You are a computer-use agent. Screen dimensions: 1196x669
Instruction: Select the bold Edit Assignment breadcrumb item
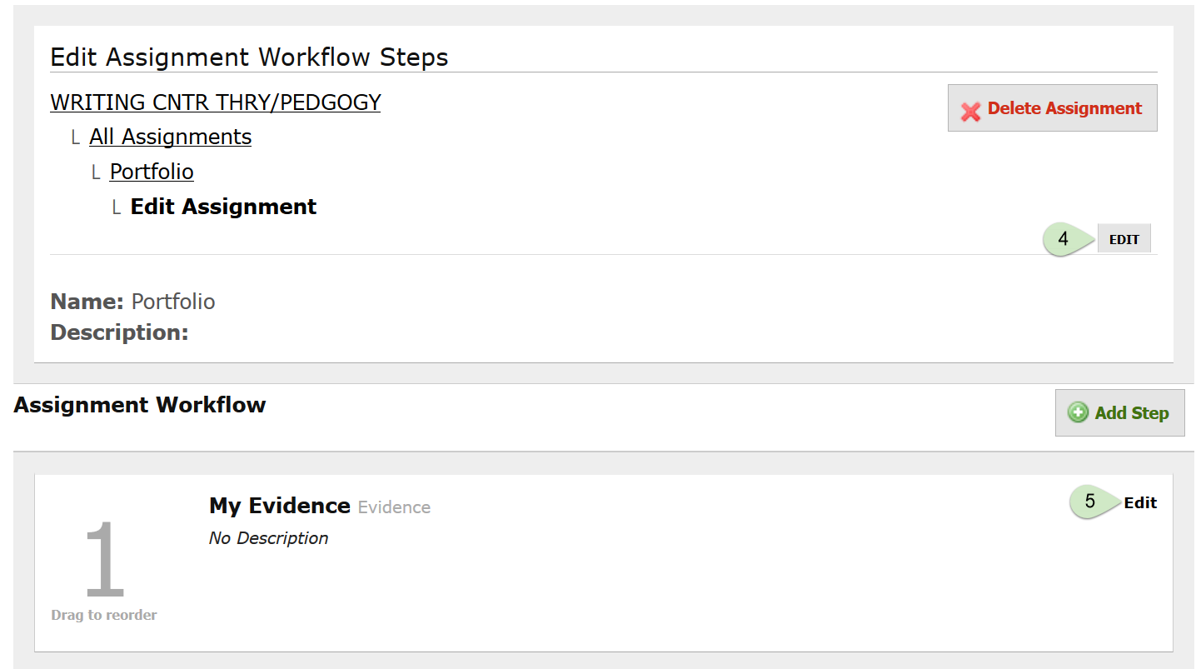pos(224,207)
